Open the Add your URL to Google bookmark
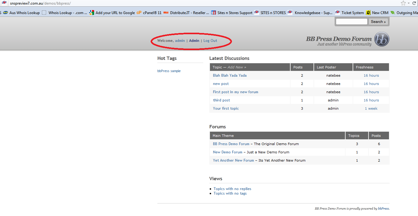The image size is (418, 216). pyautogui.click(x=112, y=13)
